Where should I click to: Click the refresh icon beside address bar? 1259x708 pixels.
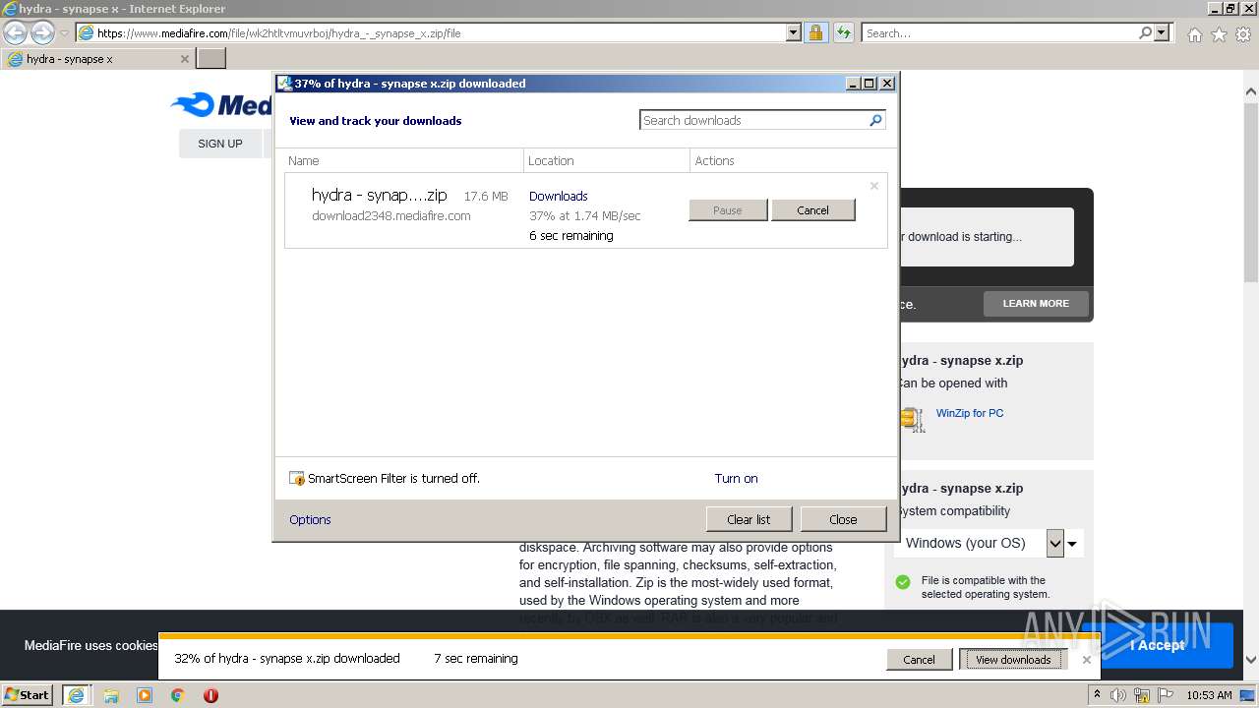click(843, 32)
